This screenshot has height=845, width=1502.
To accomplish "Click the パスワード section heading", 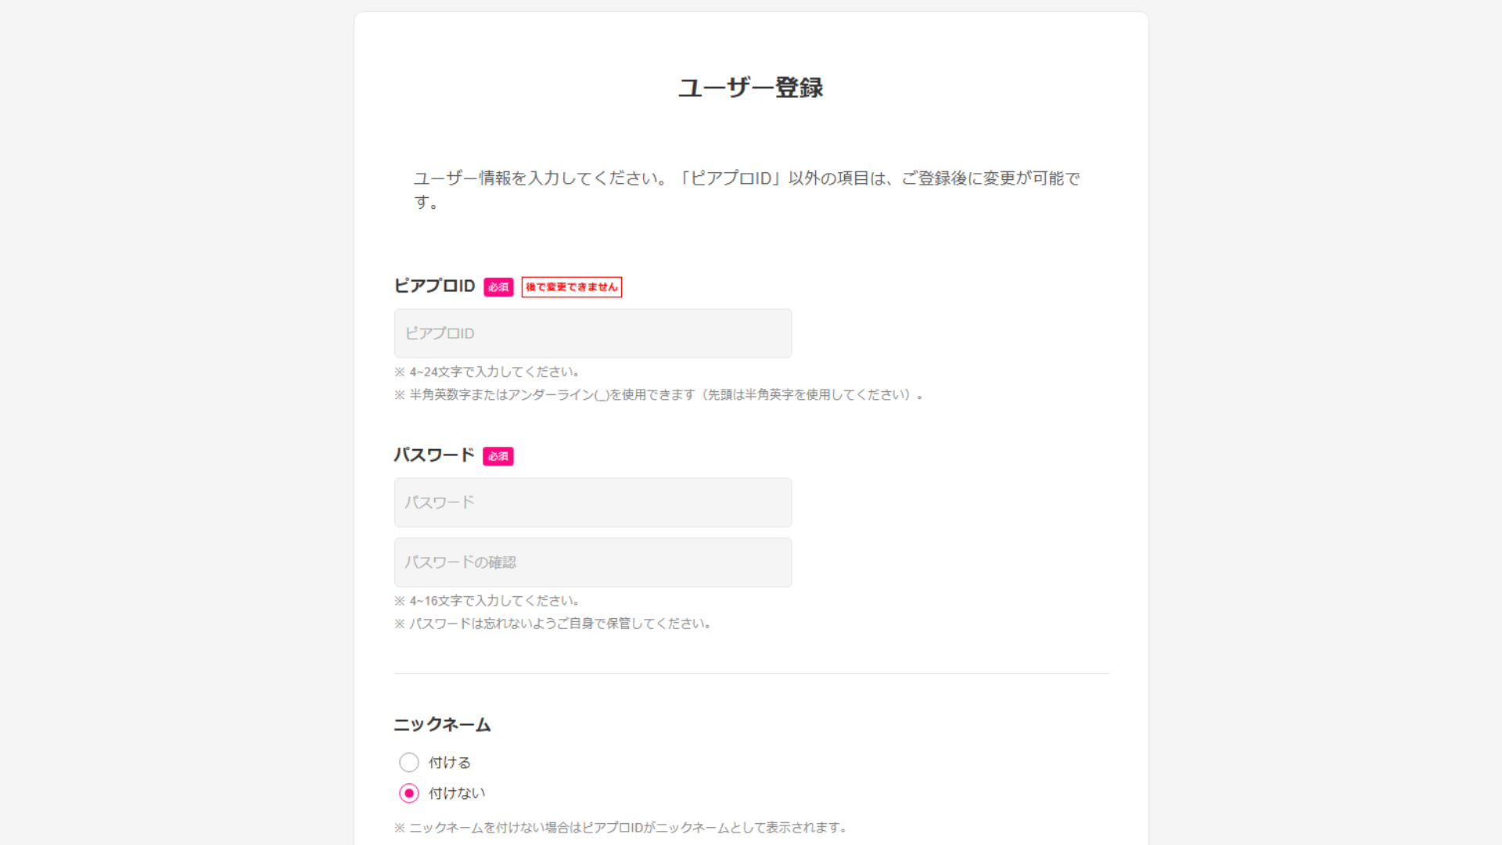I will (x=433, y=455).
